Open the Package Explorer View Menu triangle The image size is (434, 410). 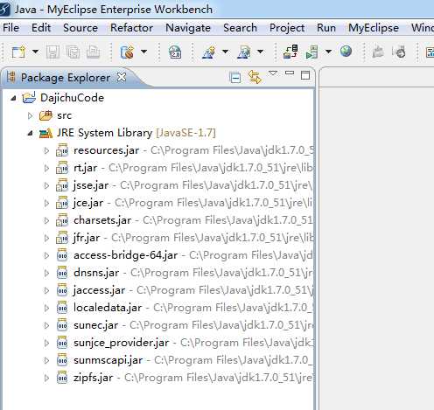(x=273, y=73)
